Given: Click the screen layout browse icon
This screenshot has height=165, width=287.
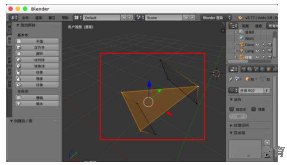Looking at the screenshot, I should [x=78, y=18].
